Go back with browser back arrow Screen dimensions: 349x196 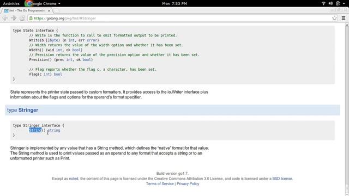pos(5,18)
